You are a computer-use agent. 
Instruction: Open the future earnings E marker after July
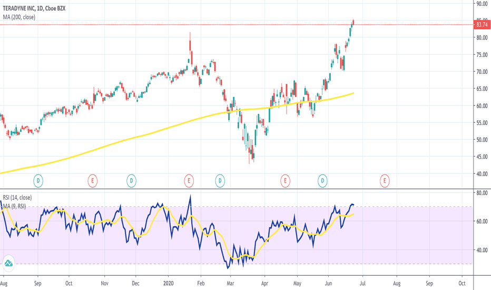[x=385, y=180]
